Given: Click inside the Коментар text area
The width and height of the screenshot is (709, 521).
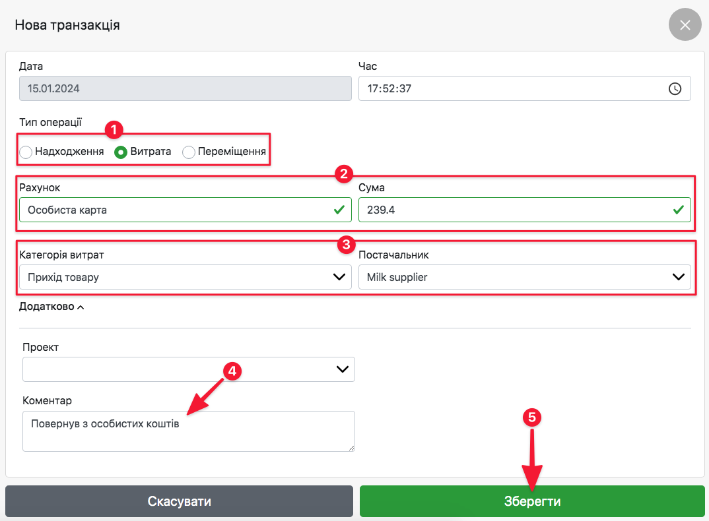Looking at the screenshot, I should coord(188,435).
